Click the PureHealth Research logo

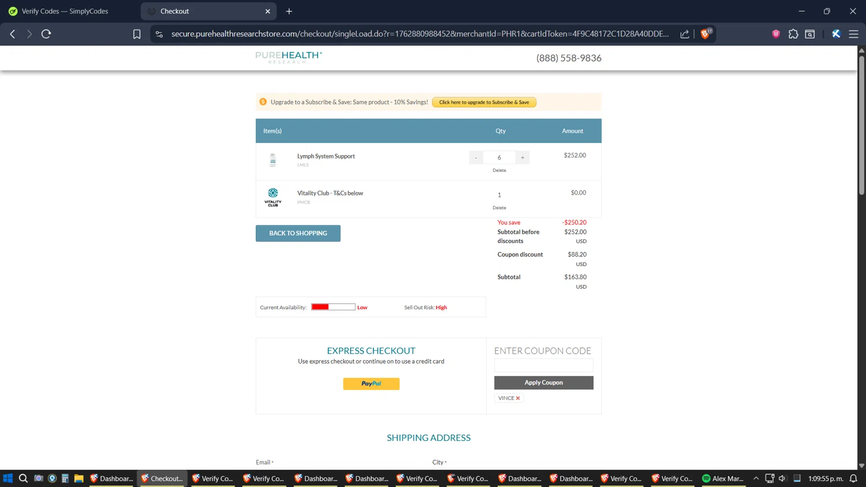(289, 57)
